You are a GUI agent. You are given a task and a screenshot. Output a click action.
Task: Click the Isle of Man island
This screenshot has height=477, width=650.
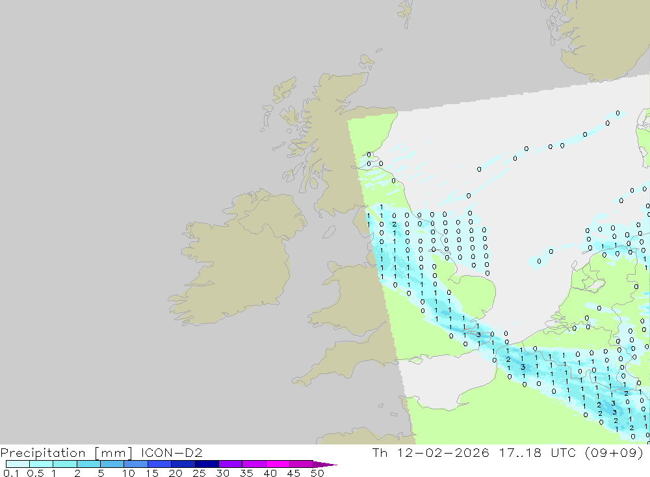point(329,232)
